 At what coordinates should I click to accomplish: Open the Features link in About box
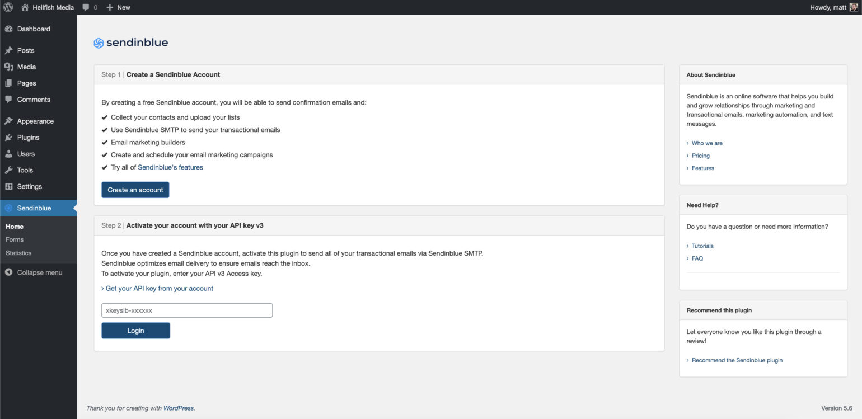click(703, 168)
